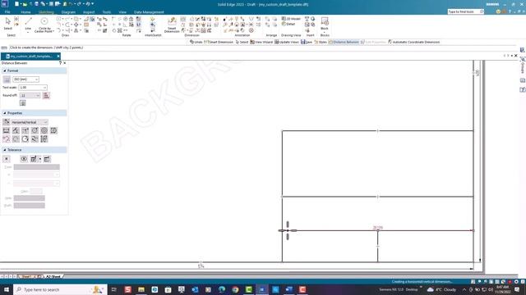This screenshot has width=526, height=295.
Task: Toggle the second Properties option button
Action: [x=16, y=130]
